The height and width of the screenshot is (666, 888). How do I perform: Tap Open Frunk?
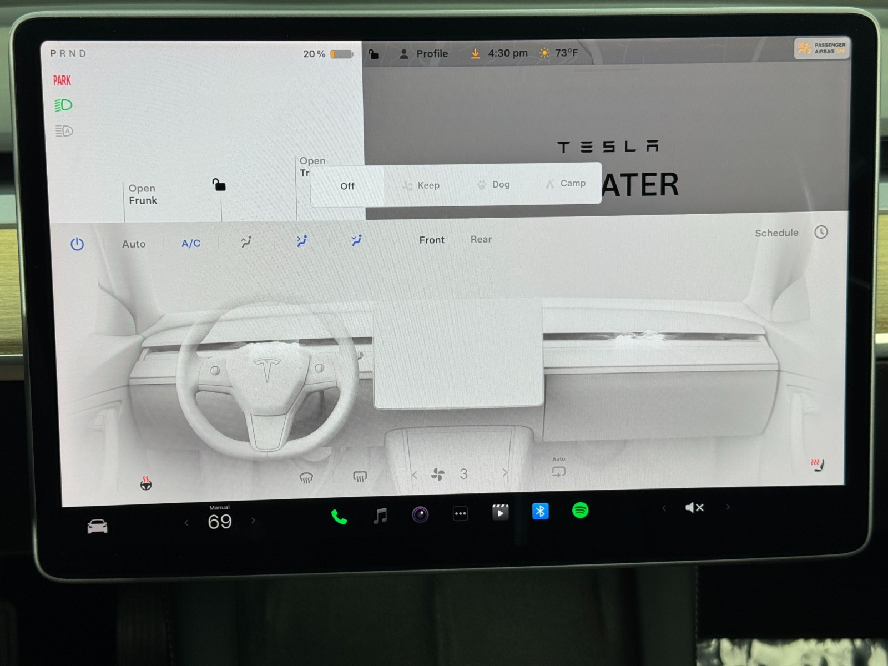(x=143, y=195)
